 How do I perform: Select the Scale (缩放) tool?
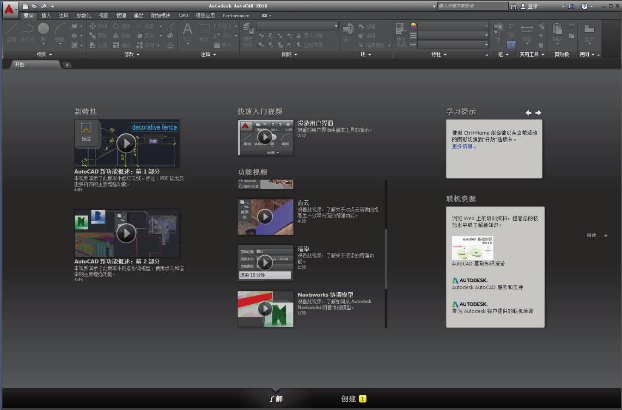122,45
